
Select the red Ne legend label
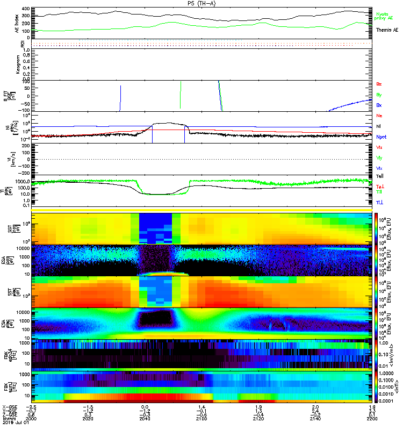pos(379,116)
